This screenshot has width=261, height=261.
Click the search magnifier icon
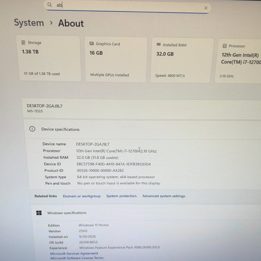[49, 4]
